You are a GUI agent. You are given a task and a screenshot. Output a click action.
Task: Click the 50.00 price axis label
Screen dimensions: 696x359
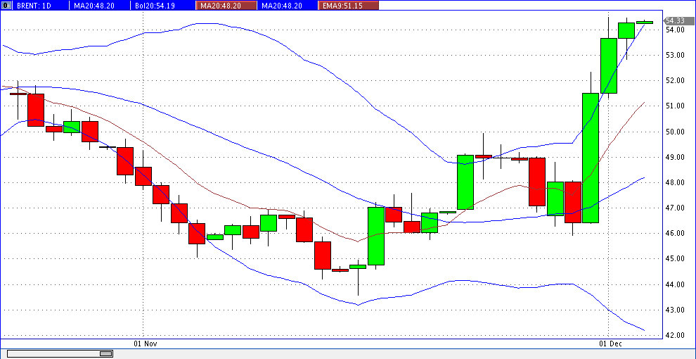(x=675, y=132)
